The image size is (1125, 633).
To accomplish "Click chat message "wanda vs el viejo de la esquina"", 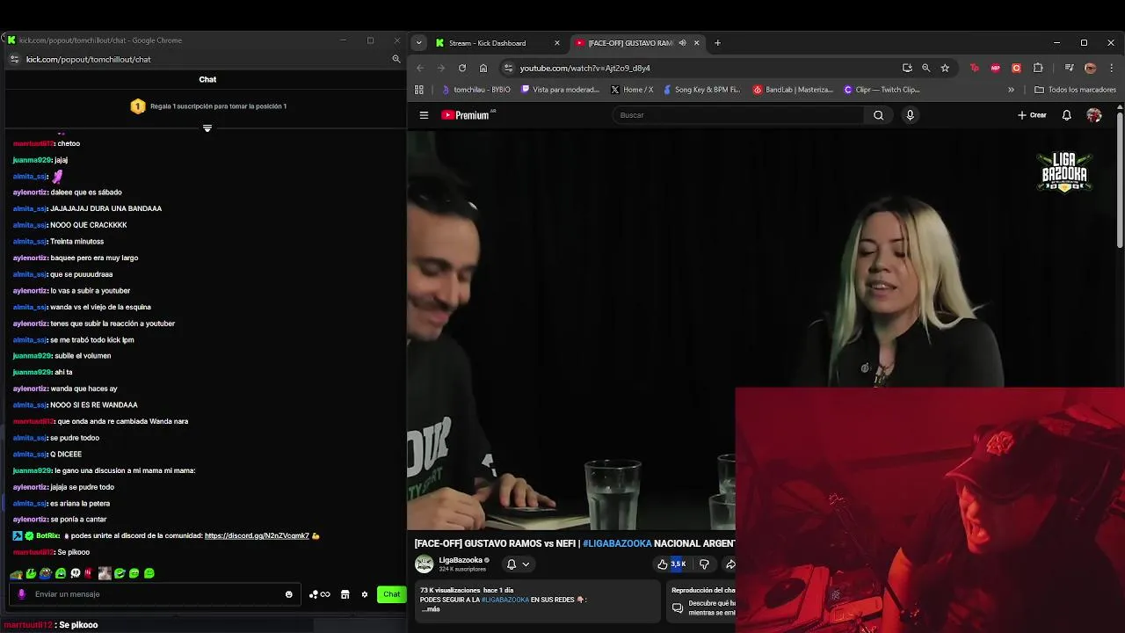I will pyautogui.click(x=100, y=307).
